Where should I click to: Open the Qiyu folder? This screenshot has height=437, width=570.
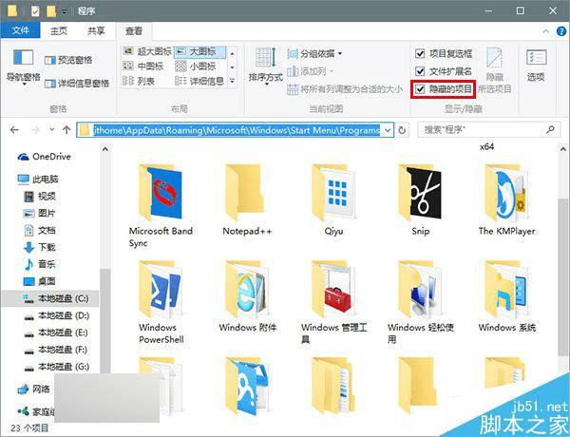pos(333,199)
